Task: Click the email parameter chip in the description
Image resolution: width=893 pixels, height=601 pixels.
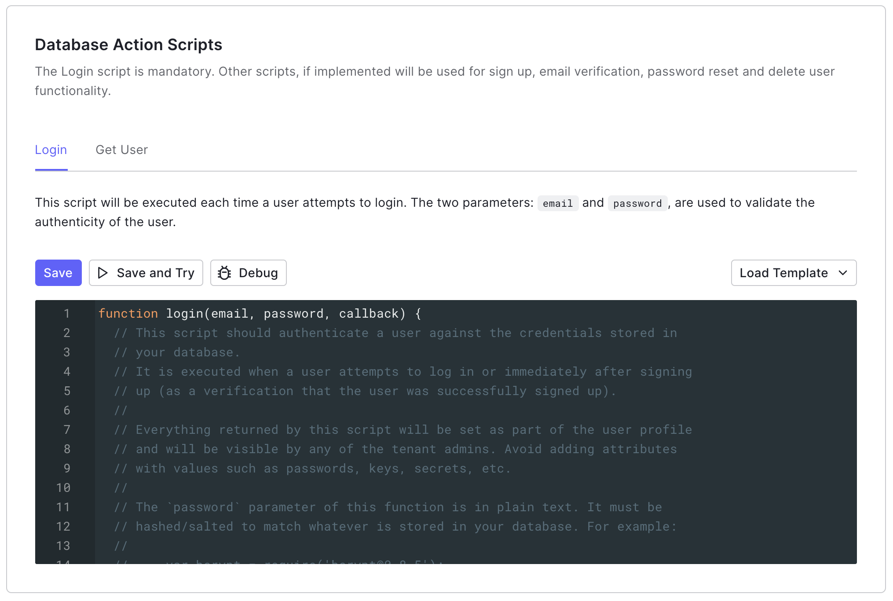Action: pyautogui.click(x=557, y=203)
